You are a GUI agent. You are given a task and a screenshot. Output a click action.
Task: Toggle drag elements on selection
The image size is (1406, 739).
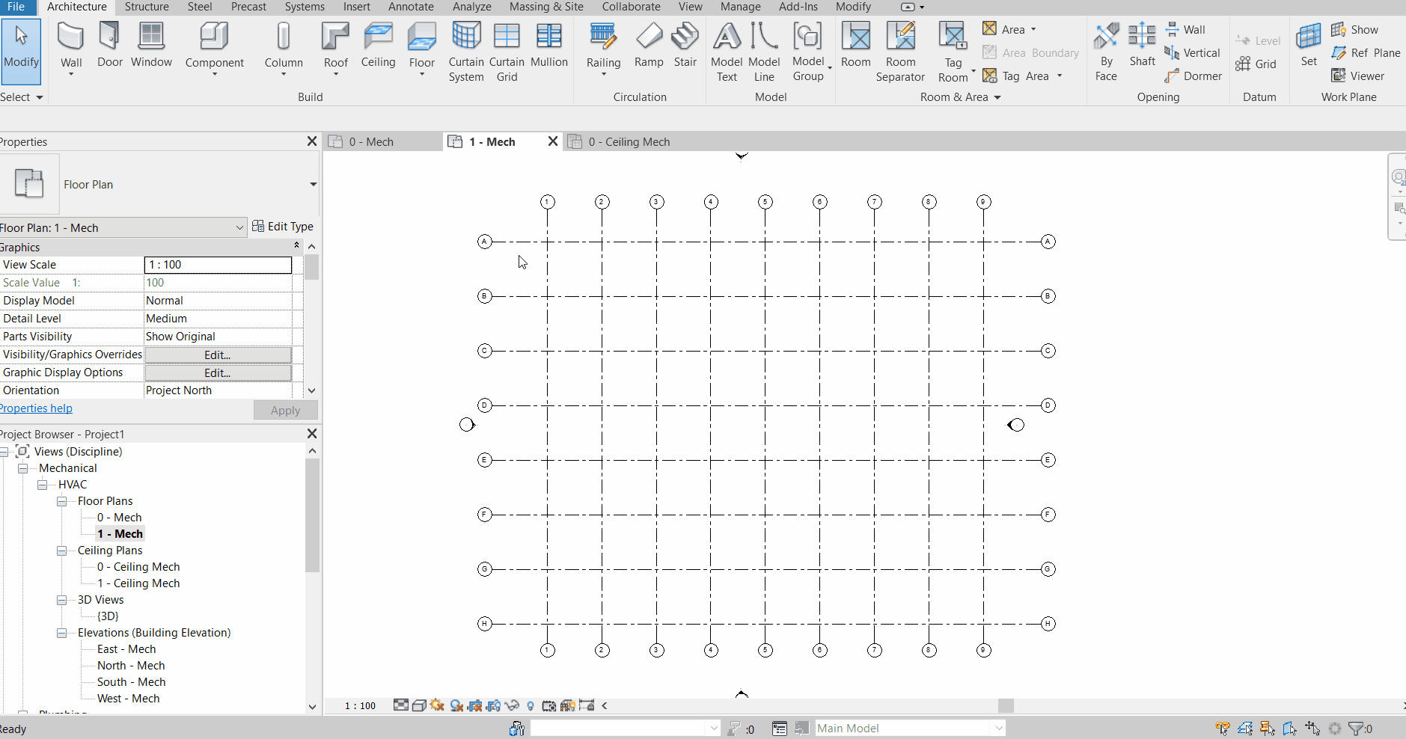pyautogui.click(x=1312, y=728)
